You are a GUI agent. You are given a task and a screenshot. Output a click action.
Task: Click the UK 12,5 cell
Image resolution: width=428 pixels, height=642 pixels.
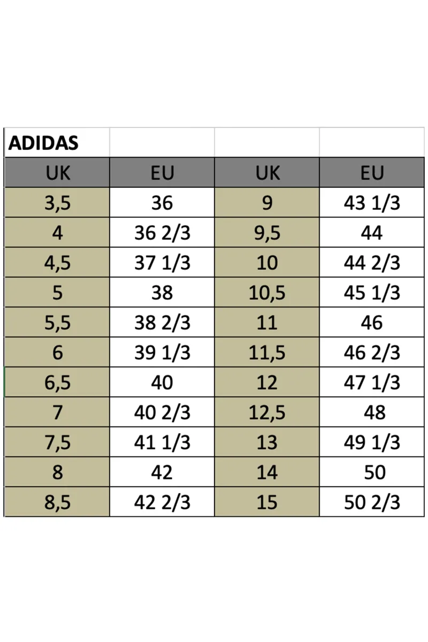(x=267, y=412)
